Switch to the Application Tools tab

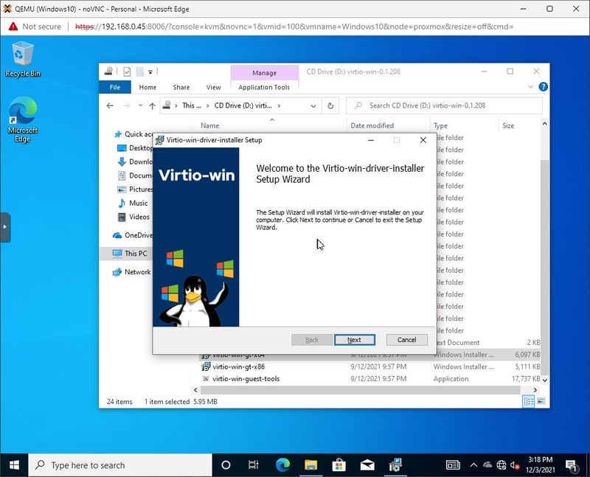[264, 87]
